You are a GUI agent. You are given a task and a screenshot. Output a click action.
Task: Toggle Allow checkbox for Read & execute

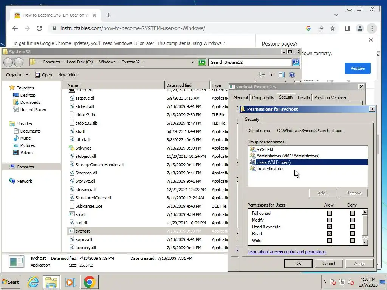click(330, 227)
